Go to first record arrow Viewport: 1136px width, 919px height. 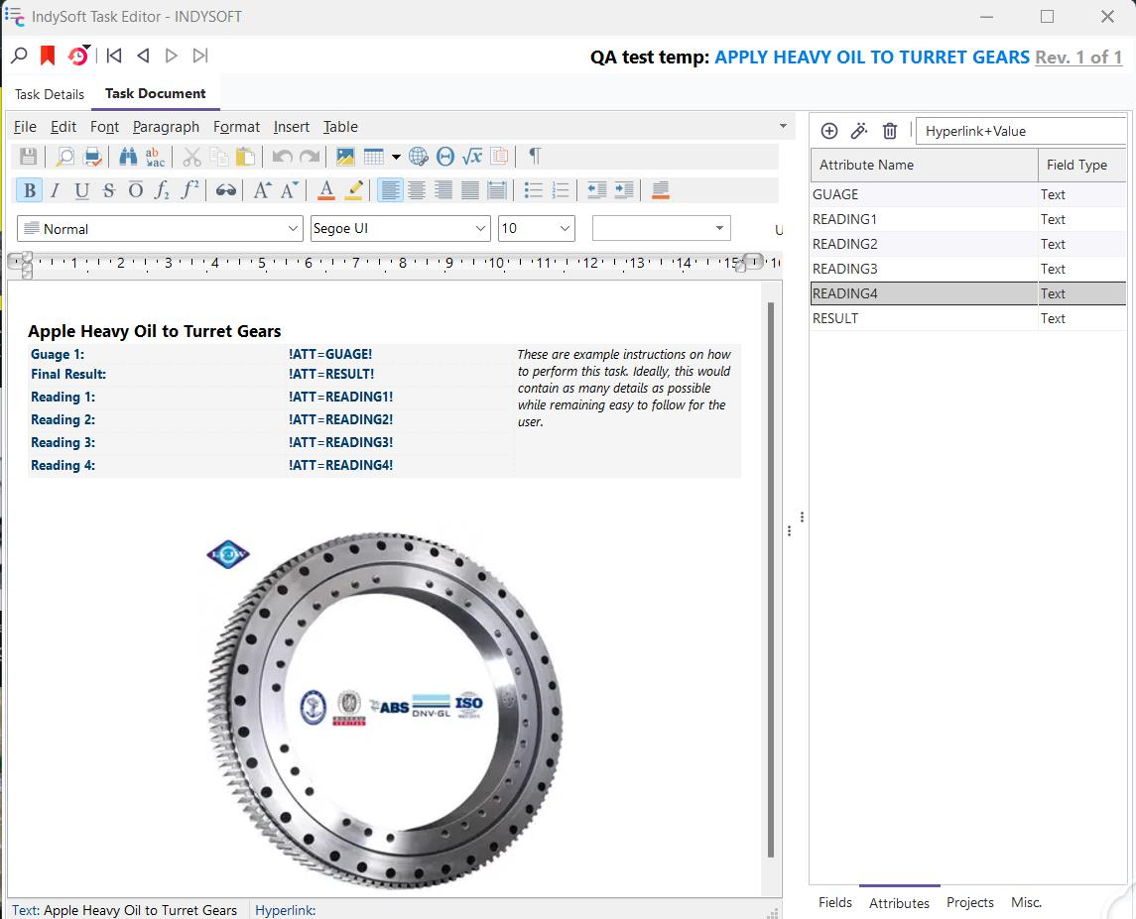coord(114,57)
